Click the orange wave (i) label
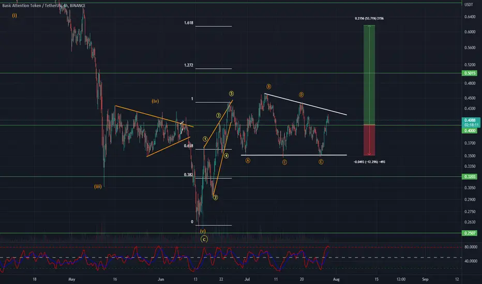The width and height of the screenshot is (482, 284). coord(14,15)
